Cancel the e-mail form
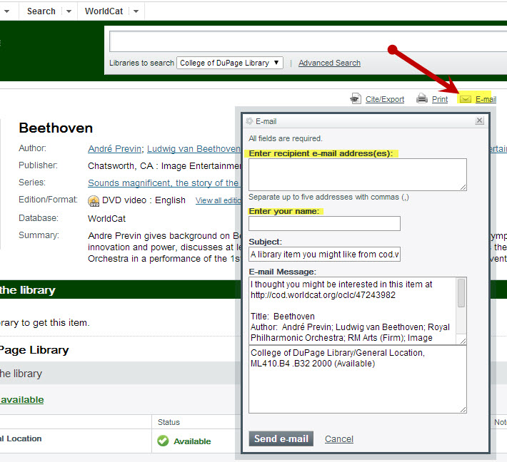507x462 pixels. (x=338, y=438)
